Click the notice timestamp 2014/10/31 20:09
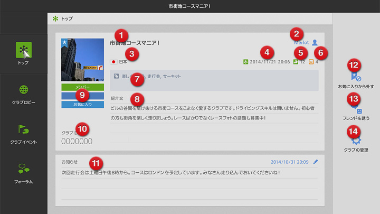The height and width of the screenshot is (214, 380). click(290, 162)
